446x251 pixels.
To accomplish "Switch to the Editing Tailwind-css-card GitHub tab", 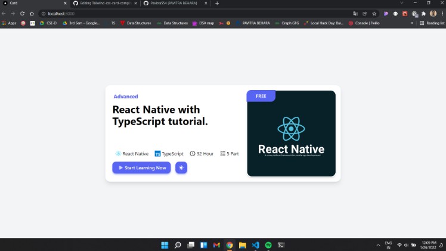I will pos(105,3).
